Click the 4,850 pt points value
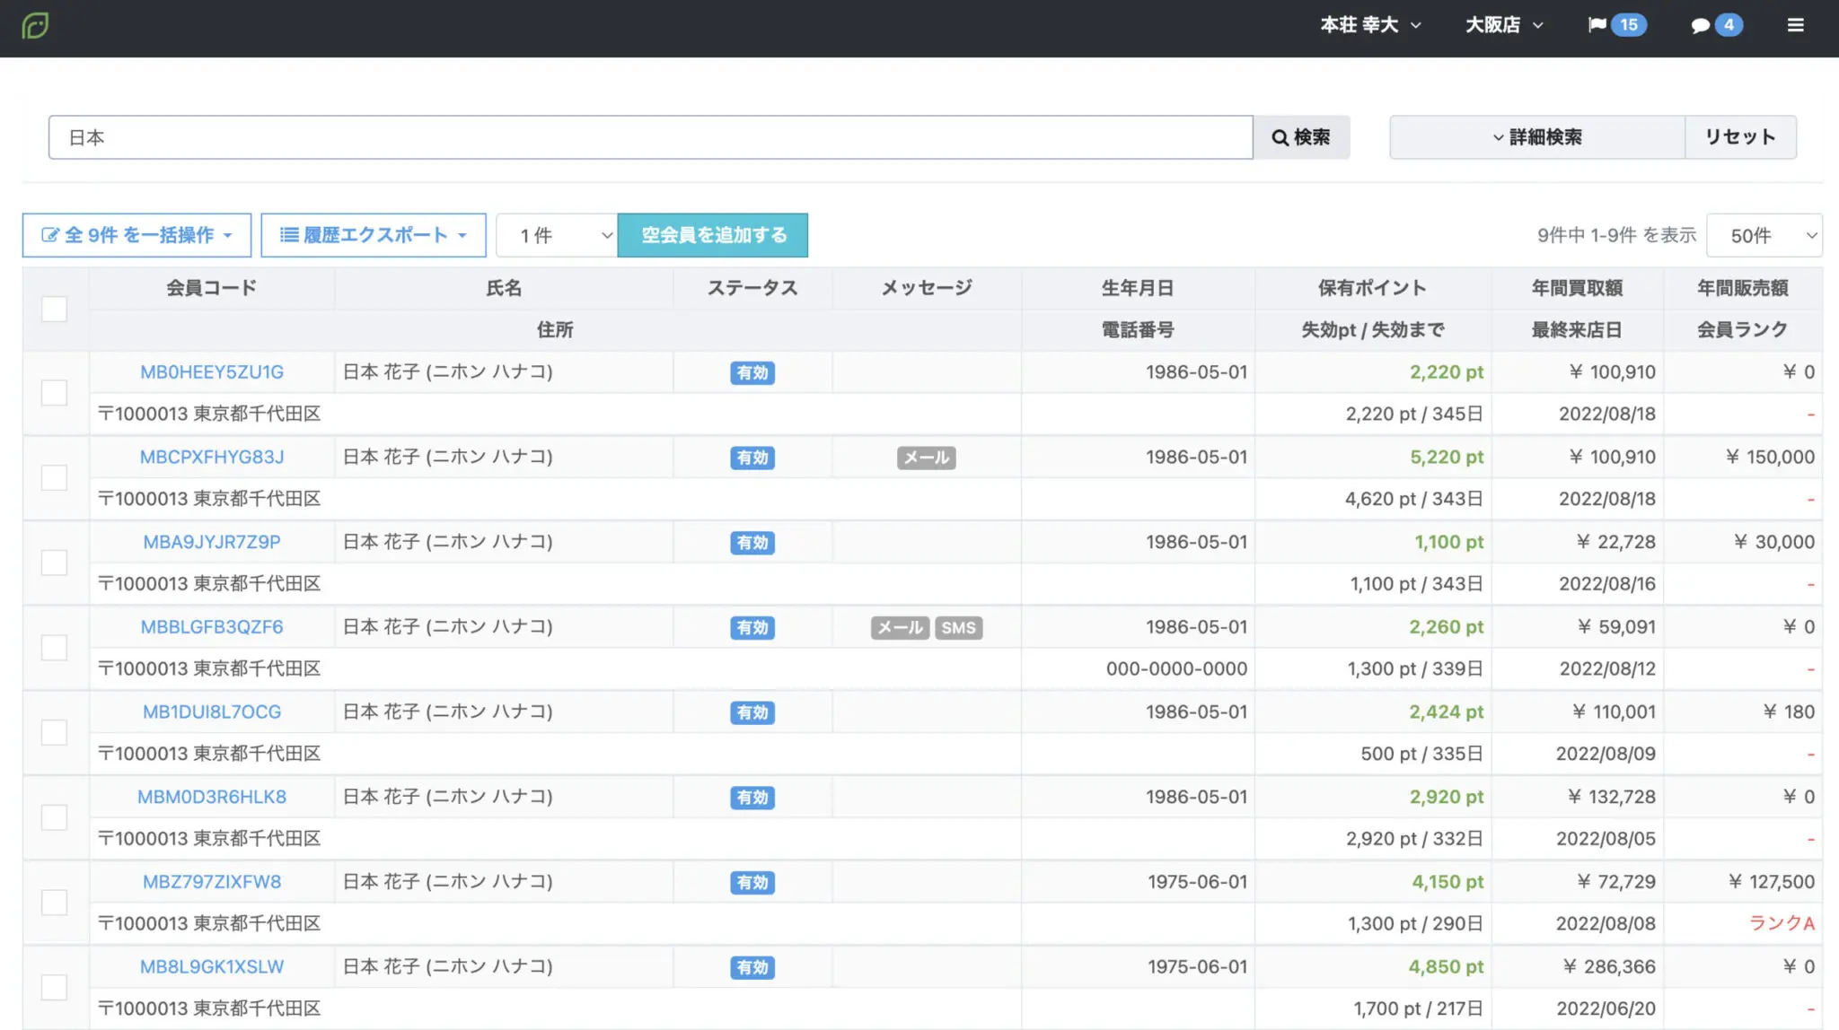The width and height of the screenshot is (1839, 1030). pos(1446,966)
